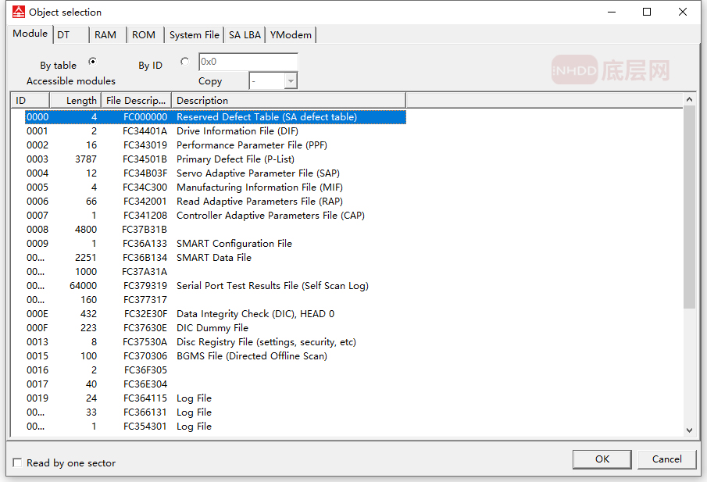Screen dimensions: 707x482
Task: Click the 0x0 ID input field
Action: 248,62
